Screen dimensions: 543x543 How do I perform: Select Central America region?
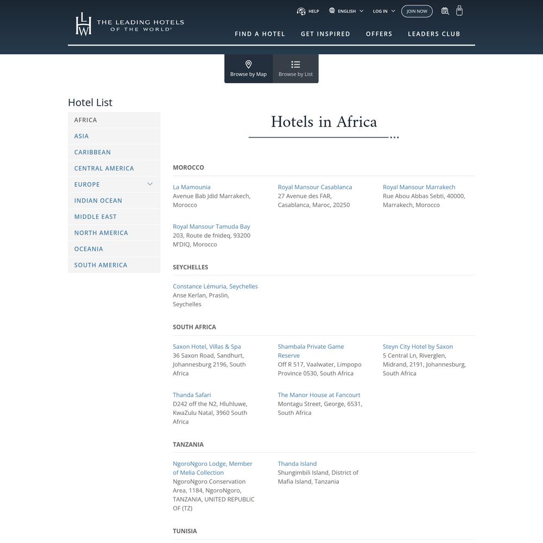tap(114, 168)
